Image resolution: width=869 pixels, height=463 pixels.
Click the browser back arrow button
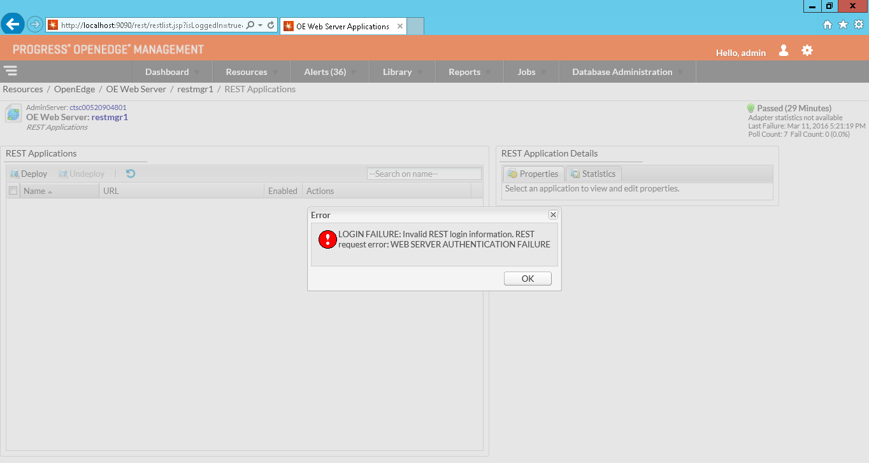pyautogui.click(x=13, y=25)
